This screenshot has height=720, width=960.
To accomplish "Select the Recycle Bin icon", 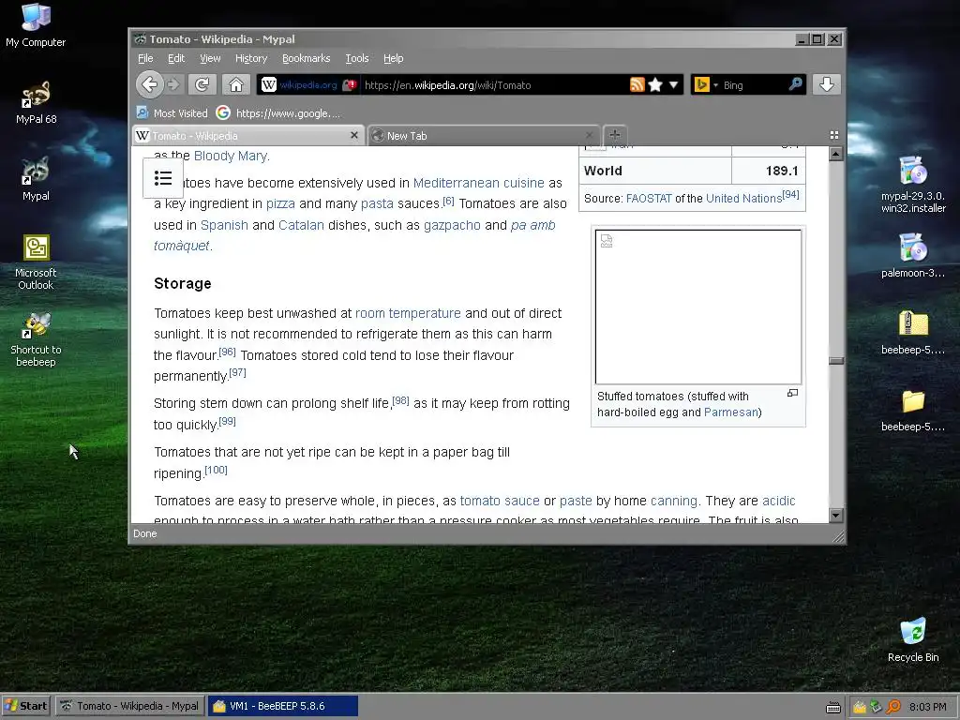I will (913, 639).
